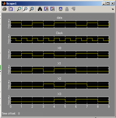Click the Print icon in toolbar
Viewport: 116px width, 118px height.
tap(5, 9)
